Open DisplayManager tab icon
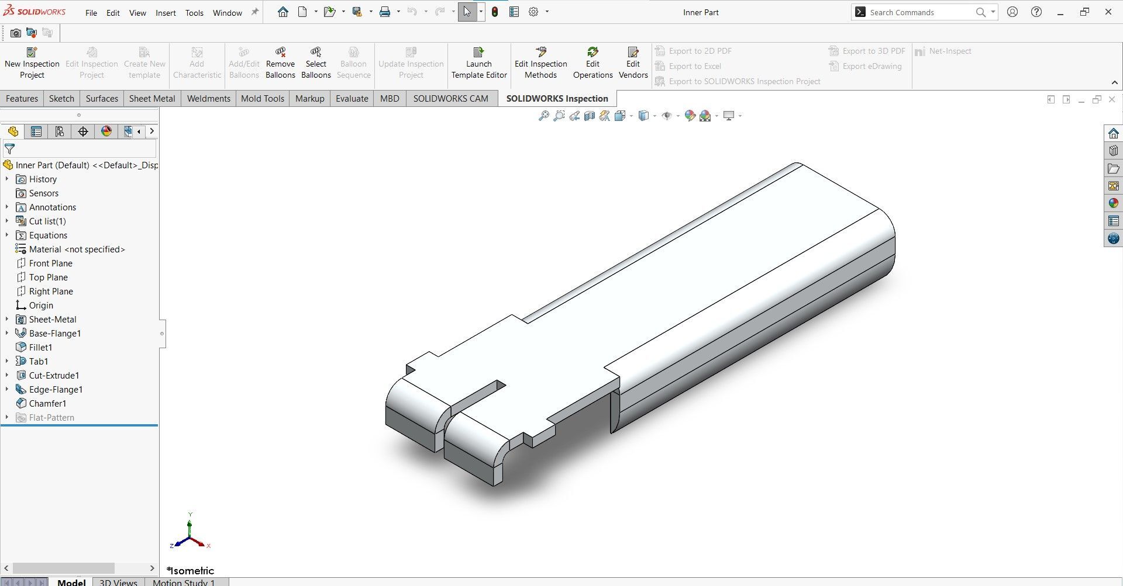1123x586 pixels. coord(106,131)
